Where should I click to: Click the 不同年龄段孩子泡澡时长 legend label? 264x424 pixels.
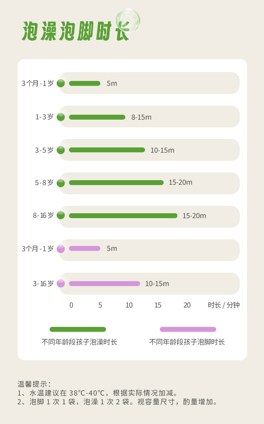coord(79,342)
